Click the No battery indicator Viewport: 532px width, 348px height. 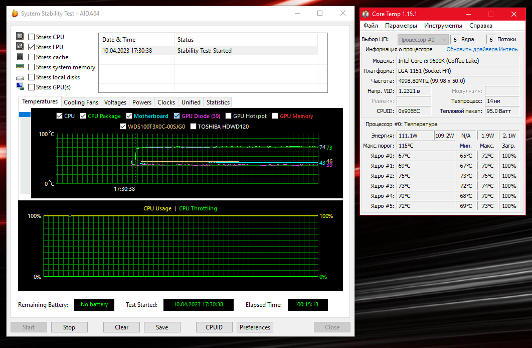tap(94, 305)
